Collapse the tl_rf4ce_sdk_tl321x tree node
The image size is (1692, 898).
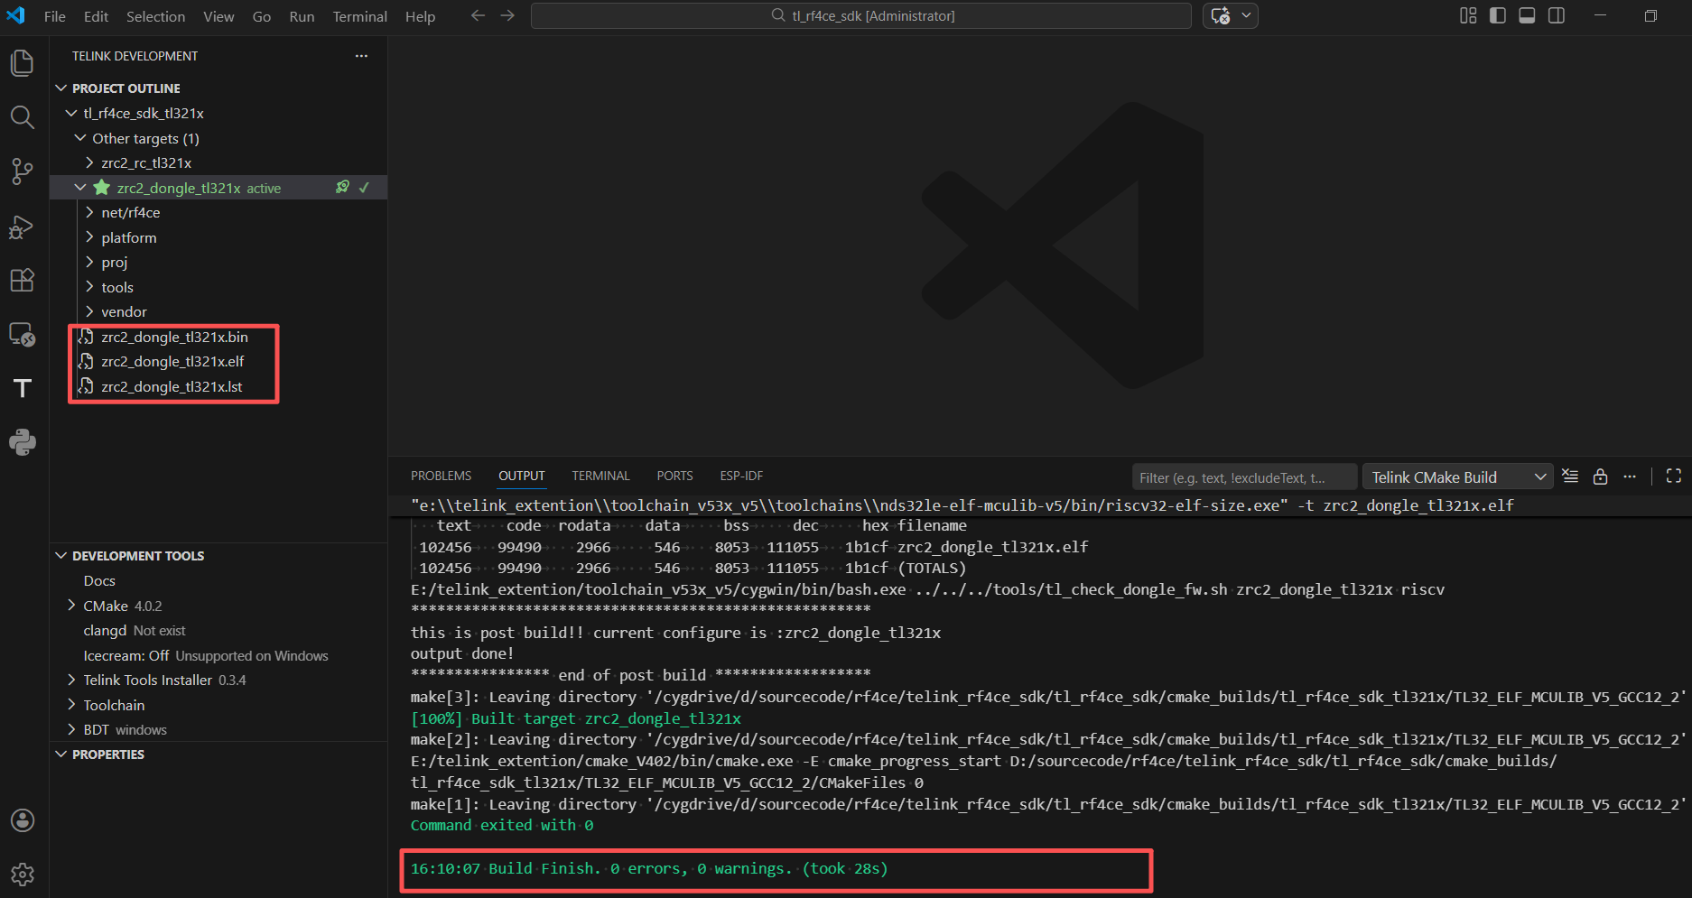pos(71,114)
